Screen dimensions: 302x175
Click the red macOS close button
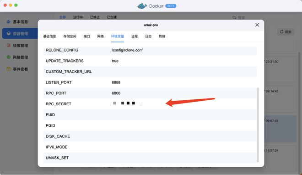[5, 5]
